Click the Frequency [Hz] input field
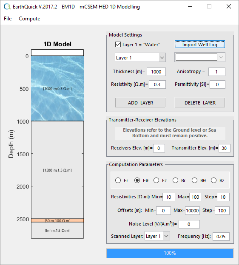 [x=221, y=236]
